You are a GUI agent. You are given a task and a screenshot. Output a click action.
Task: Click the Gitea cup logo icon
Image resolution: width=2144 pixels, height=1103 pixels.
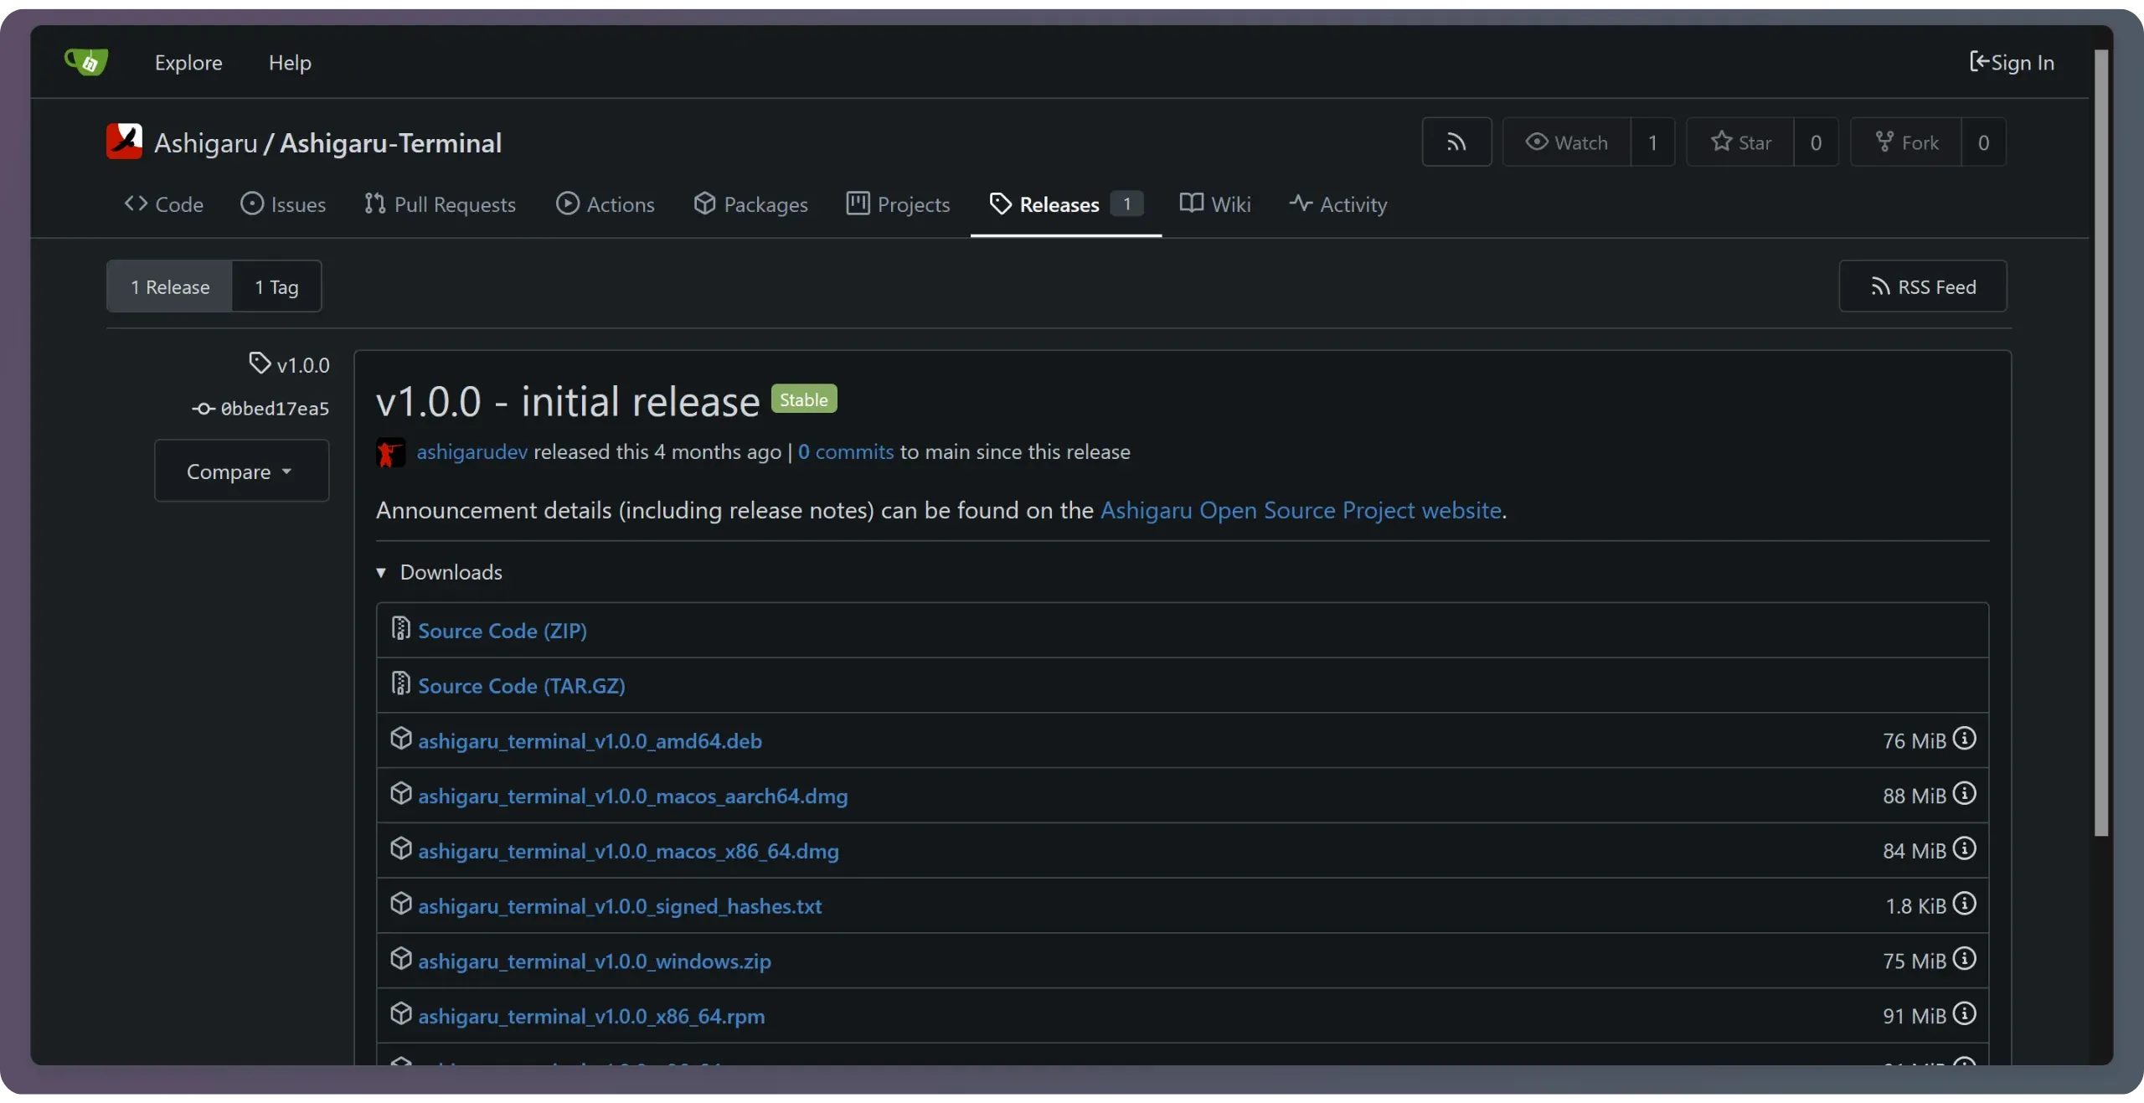click(86, 62)
